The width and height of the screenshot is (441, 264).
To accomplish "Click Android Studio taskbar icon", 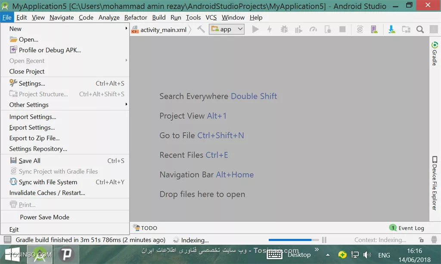I will (40, 255).
